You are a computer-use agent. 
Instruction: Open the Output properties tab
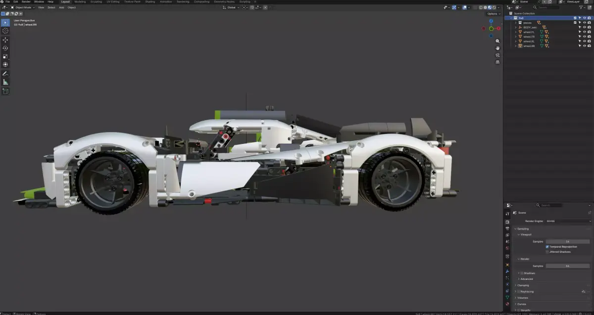507,228
